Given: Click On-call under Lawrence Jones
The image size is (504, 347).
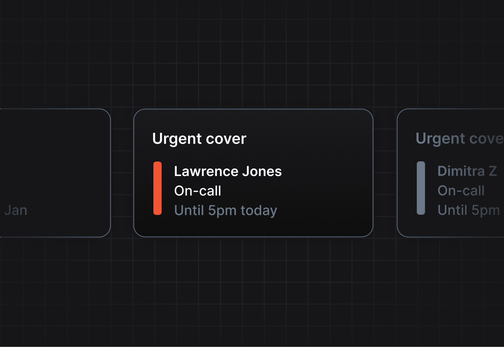Looking at the screenshot, I should coord(198,191).
